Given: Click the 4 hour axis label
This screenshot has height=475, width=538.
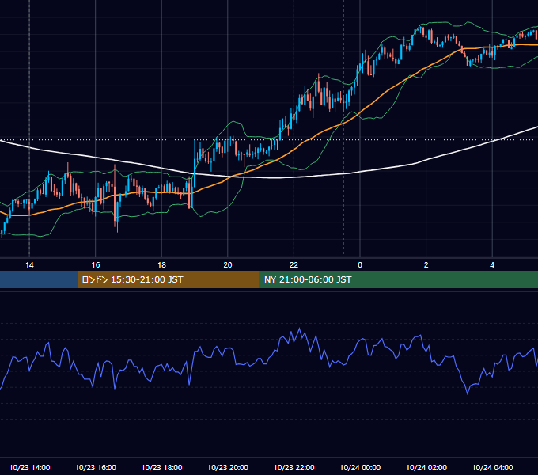Looking at the screenshot, I should (x=492, y=265).
